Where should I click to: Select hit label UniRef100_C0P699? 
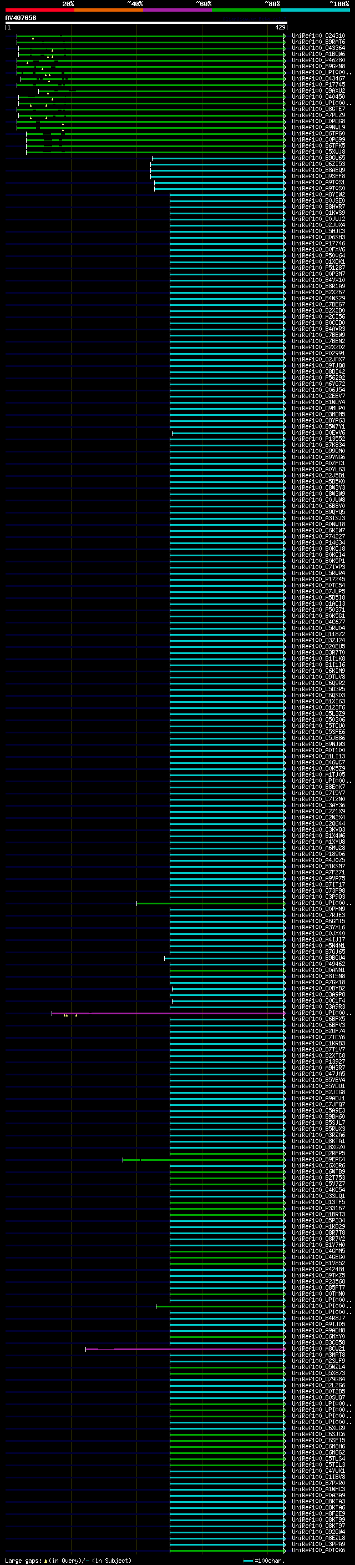pyautogui.click(x=318, y=140)
